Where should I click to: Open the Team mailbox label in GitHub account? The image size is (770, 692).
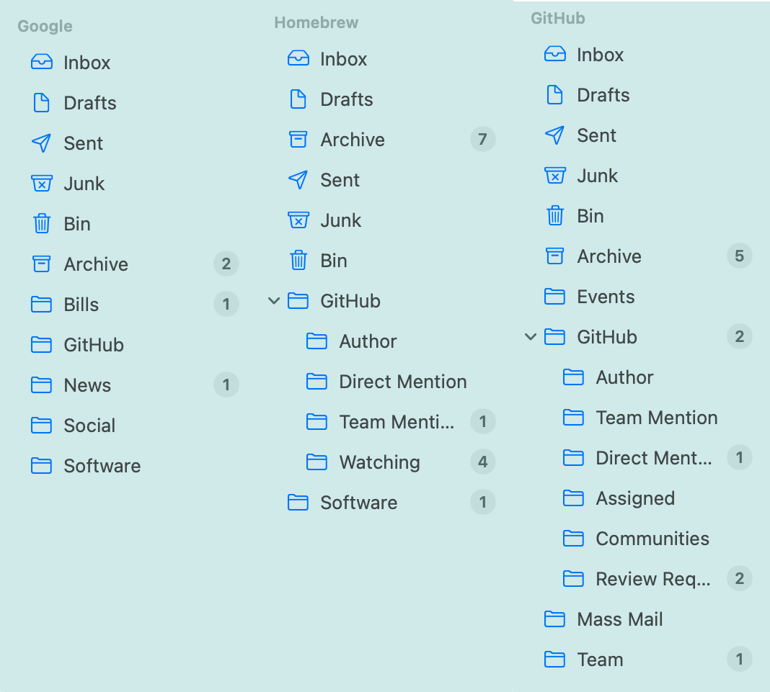pyautogui.click(x=600, y=660)
